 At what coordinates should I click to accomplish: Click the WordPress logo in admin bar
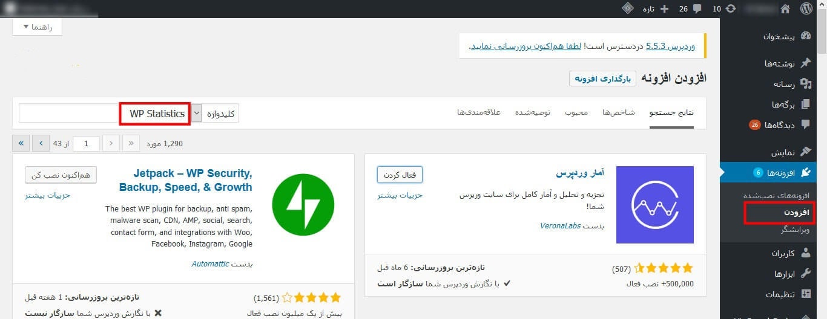click(x=806, y=9)
